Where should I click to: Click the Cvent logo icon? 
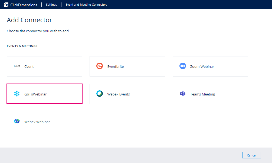(17, 66)
